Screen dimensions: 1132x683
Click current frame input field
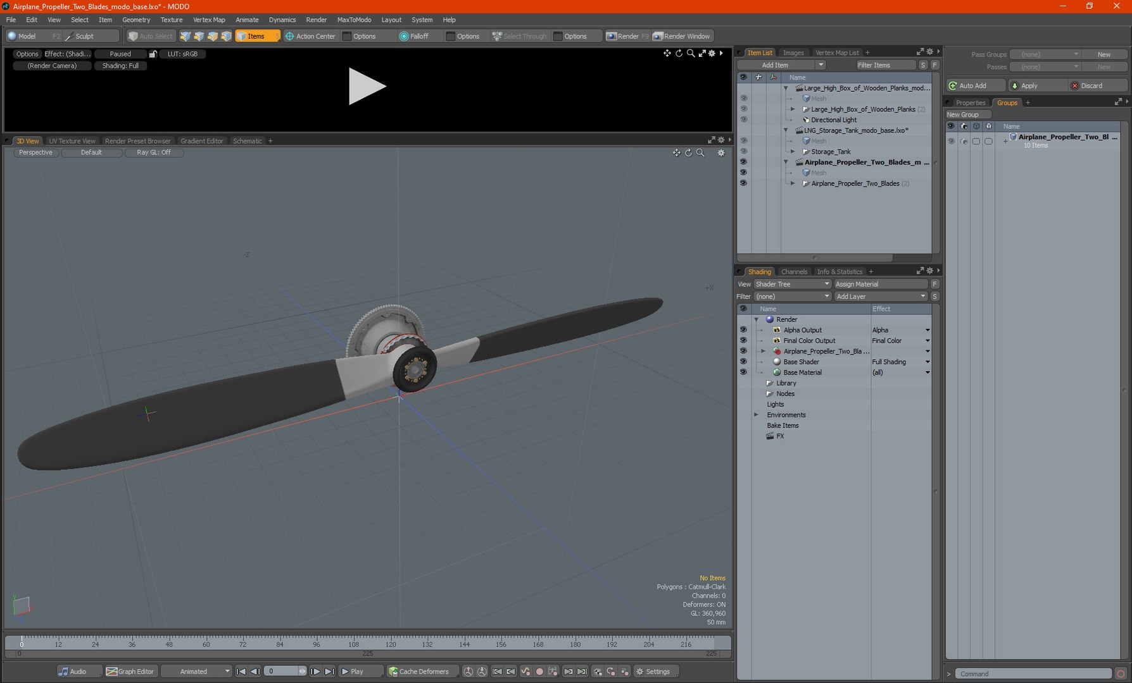(281, 672)
